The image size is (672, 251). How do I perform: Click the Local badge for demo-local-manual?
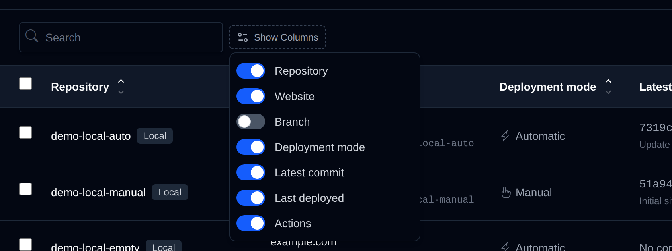point(170,192)
